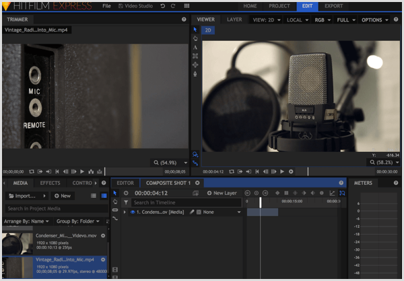
Task: Click the overlay clip icon in Trimmer
Action: tap(100, 171)
